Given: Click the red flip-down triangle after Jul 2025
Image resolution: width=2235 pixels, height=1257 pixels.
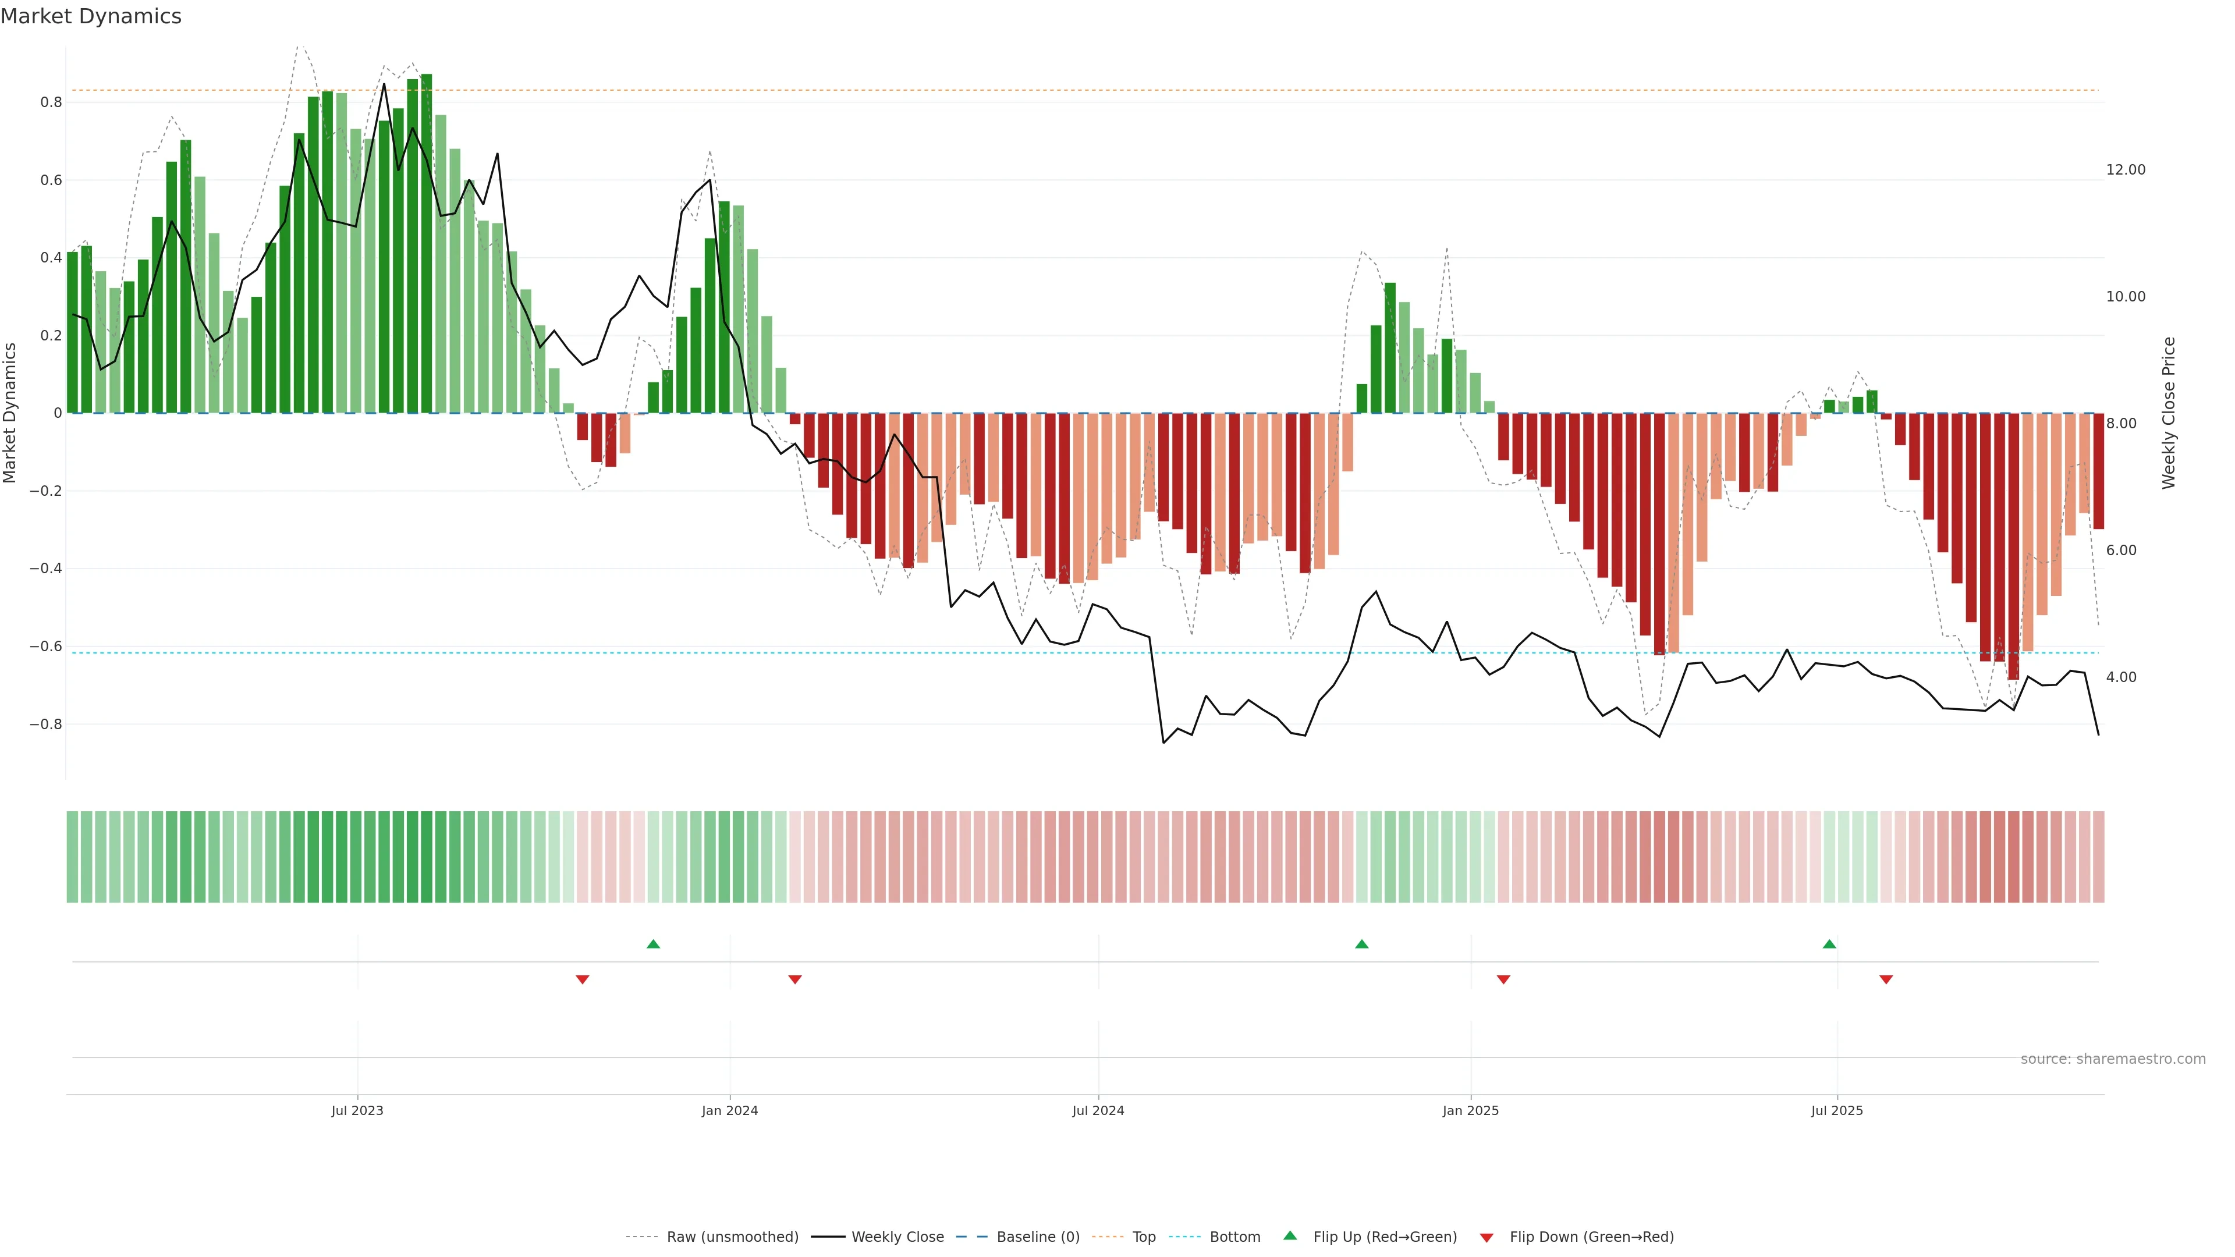Looking at the screenshot, I should [x=1886, y=979].
